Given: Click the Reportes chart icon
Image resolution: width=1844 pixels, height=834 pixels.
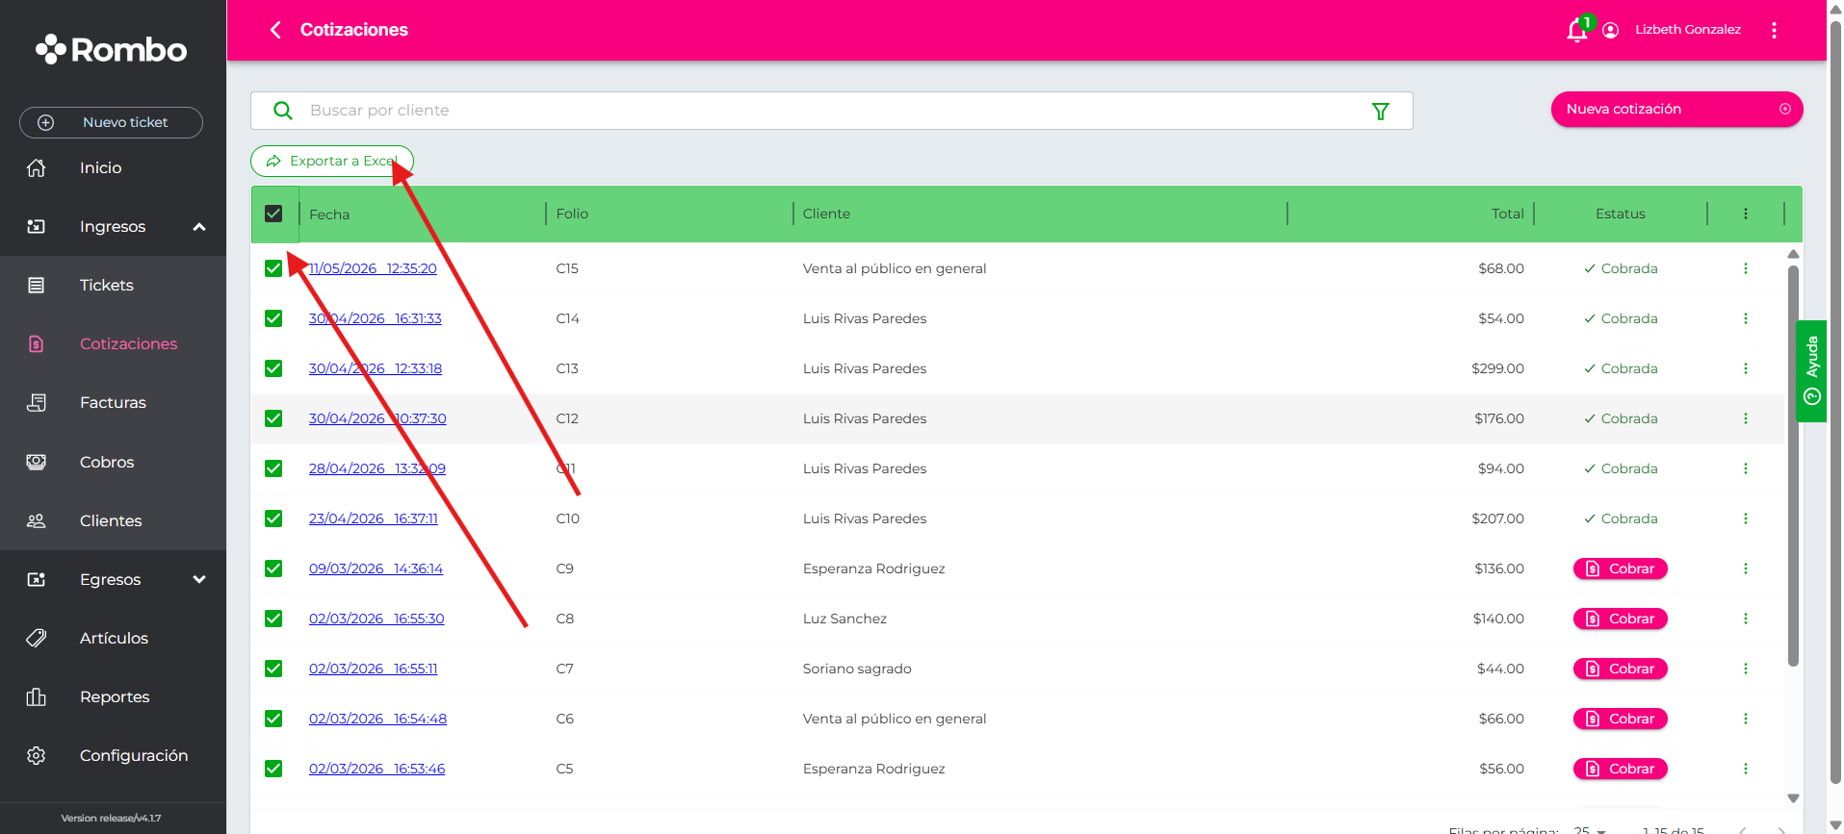Looking at the screenshot, I should (36, 696).
